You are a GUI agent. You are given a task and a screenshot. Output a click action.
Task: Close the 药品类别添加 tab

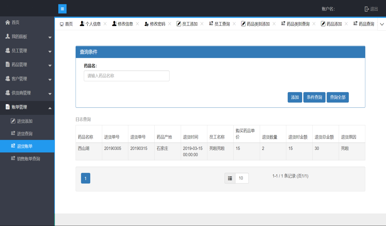point(274,24)
